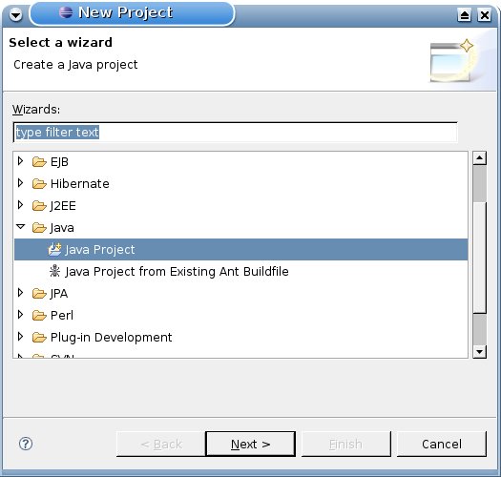Click the disabled Back button

[161, 444]
